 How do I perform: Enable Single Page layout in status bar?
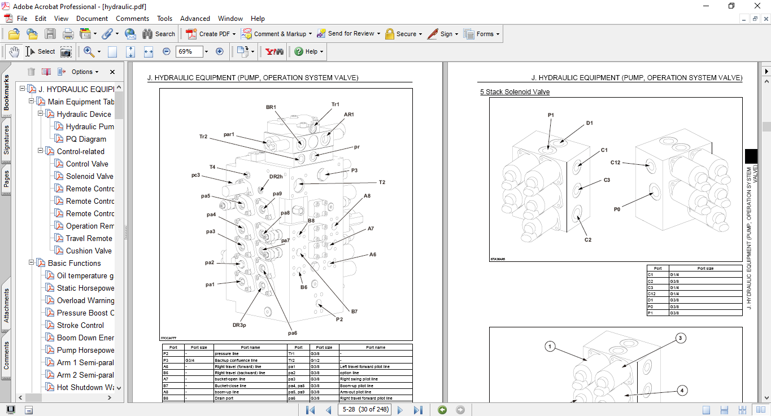point(706,410)
